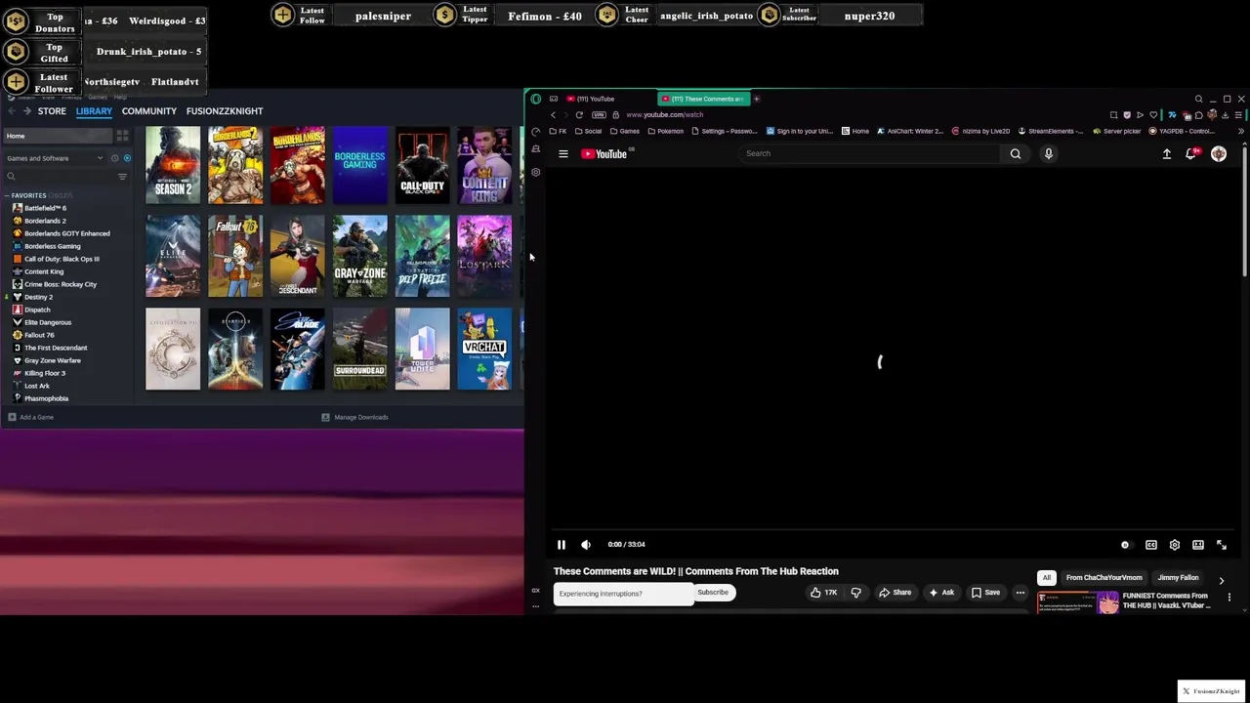Open the Steam COMMUNITY tab

click(x=149, y=111)
